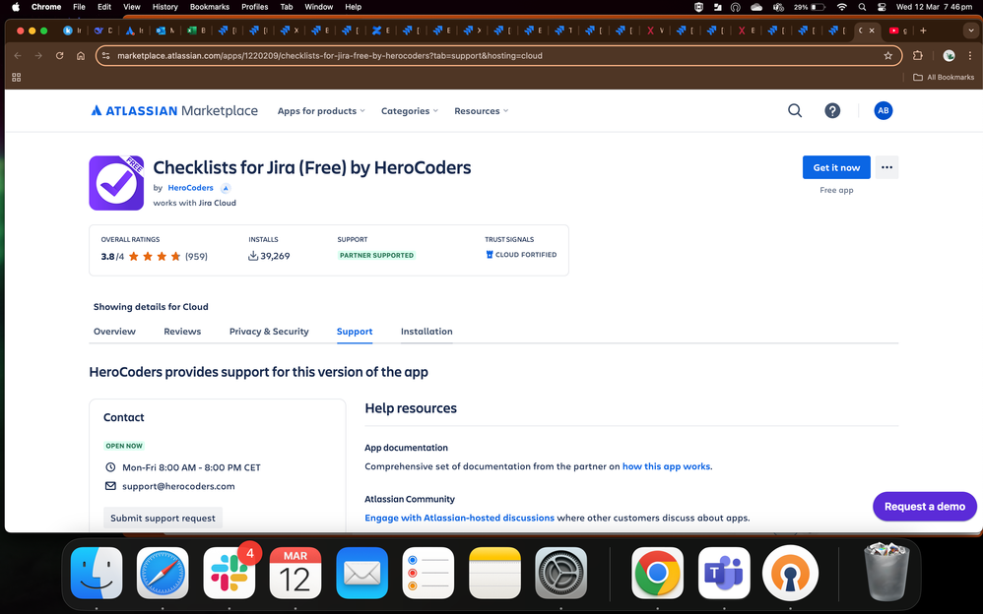983x614 pixels.
Task: View site information icon in address bar
Action: tap(106, 56)
